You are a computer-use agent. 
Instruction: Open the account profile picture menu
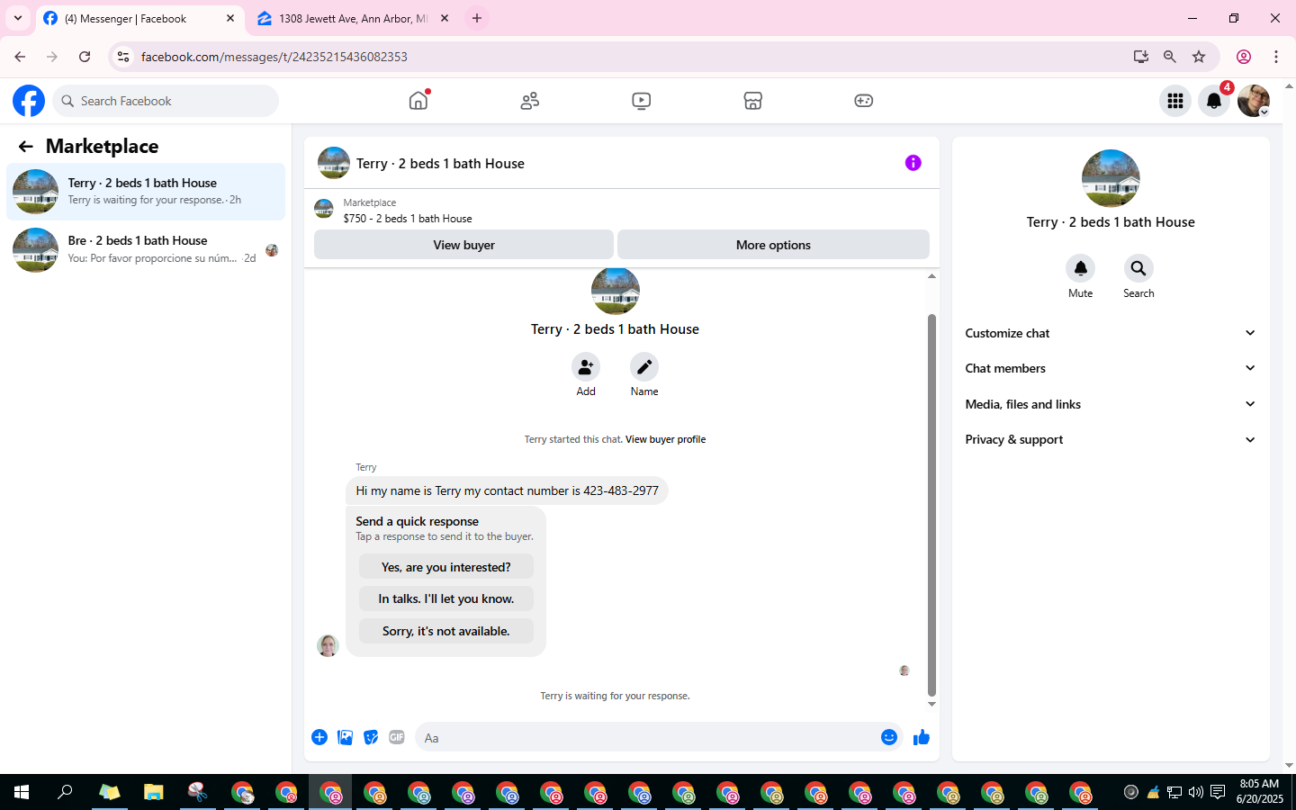click(x=1254, y=101)
